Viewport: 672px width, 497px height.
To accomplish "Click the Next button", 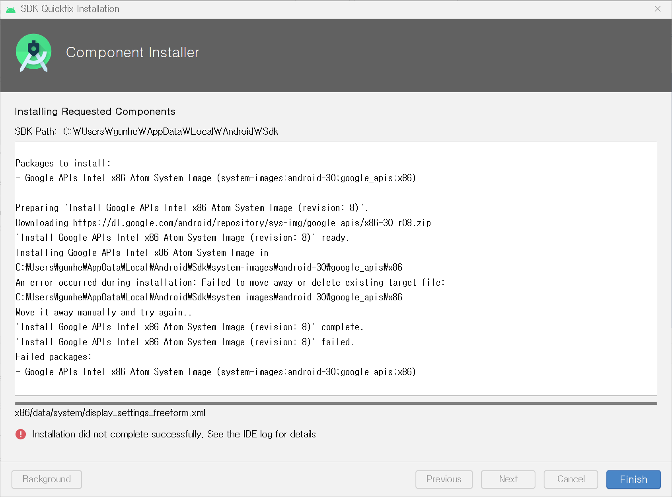I will [x=508, y=479].
